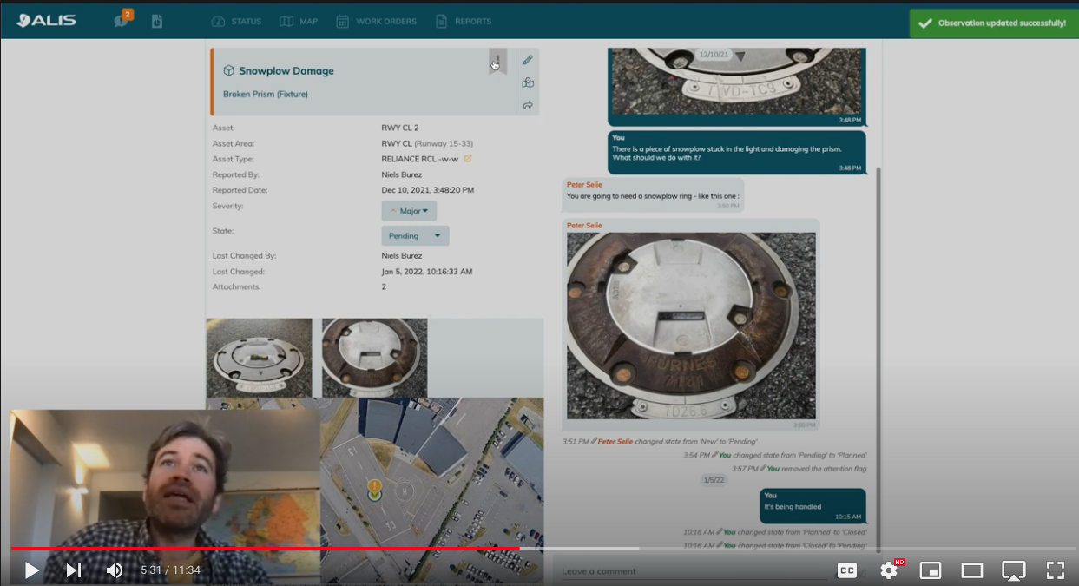Go to the Map tab

click(x=299, y=21)
